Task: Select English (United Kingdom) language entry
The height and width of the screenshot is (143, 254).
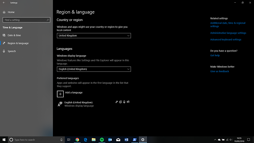Action: pyautogui.click(x=78, y=104)
